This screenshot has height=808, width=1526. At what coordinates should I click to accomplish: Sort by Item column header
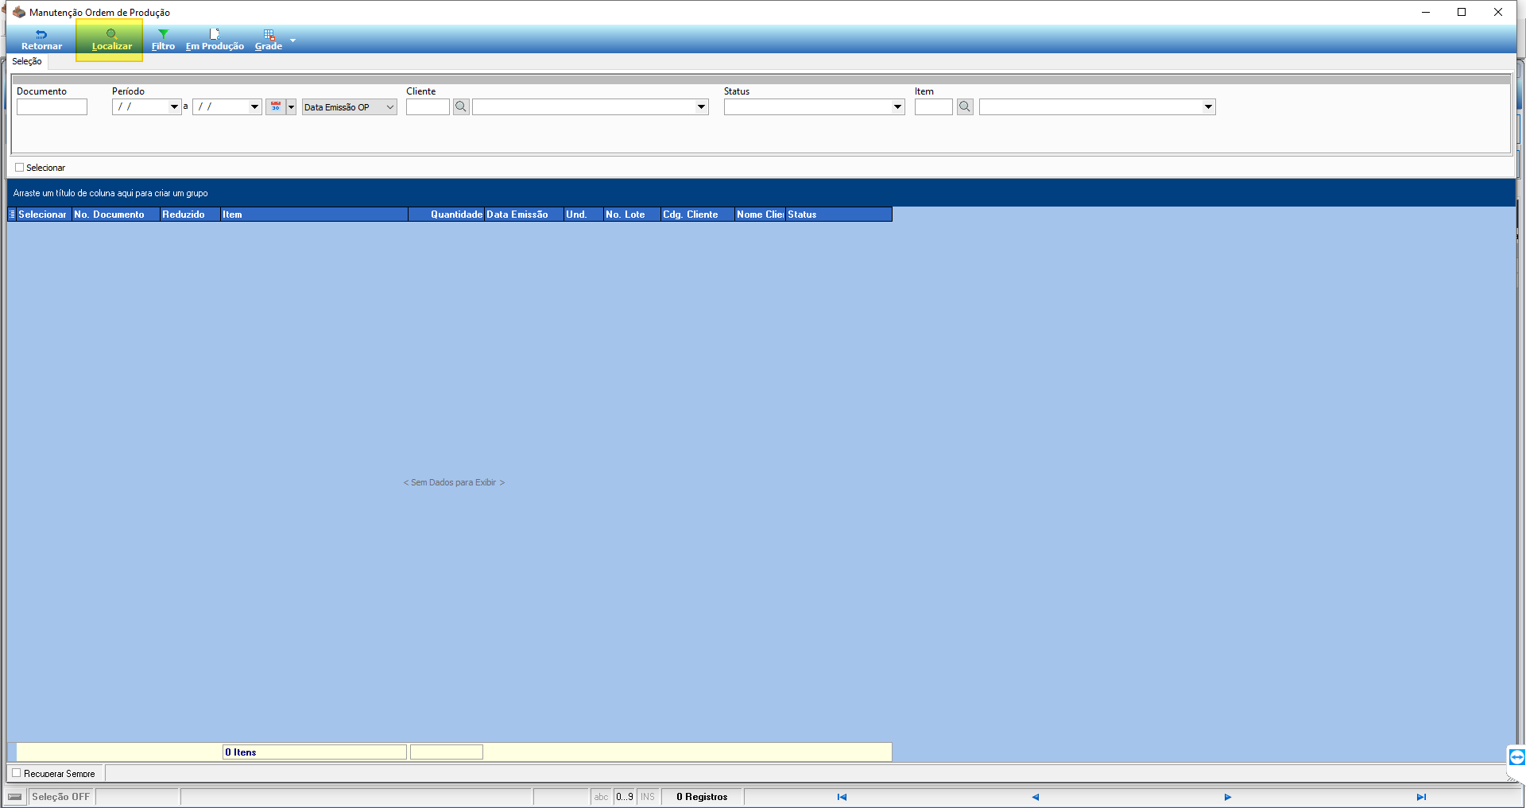pyautogui.click(x=314, y=215)
